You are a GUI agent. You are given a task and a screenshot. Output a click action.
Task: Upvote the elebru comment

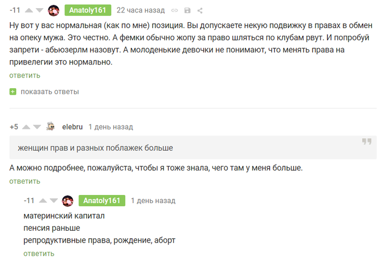(x=26, y=127)
